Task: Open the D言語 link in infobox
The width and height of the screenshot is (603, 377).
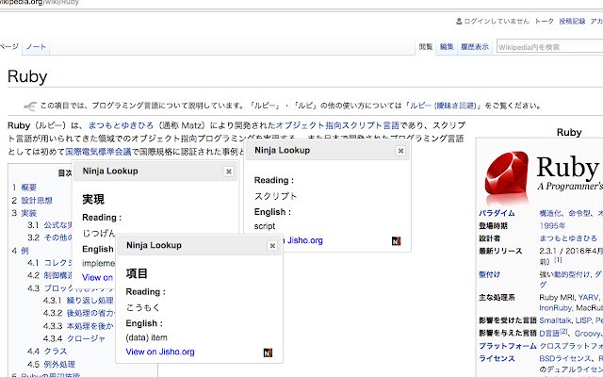Action: pos(549,334)
